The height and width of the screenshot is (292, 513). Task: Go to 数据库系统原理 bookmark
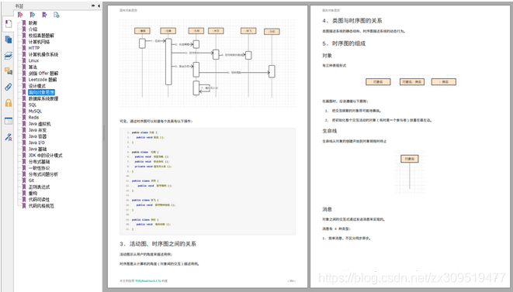pyautogui.click(x=43, y=98)
